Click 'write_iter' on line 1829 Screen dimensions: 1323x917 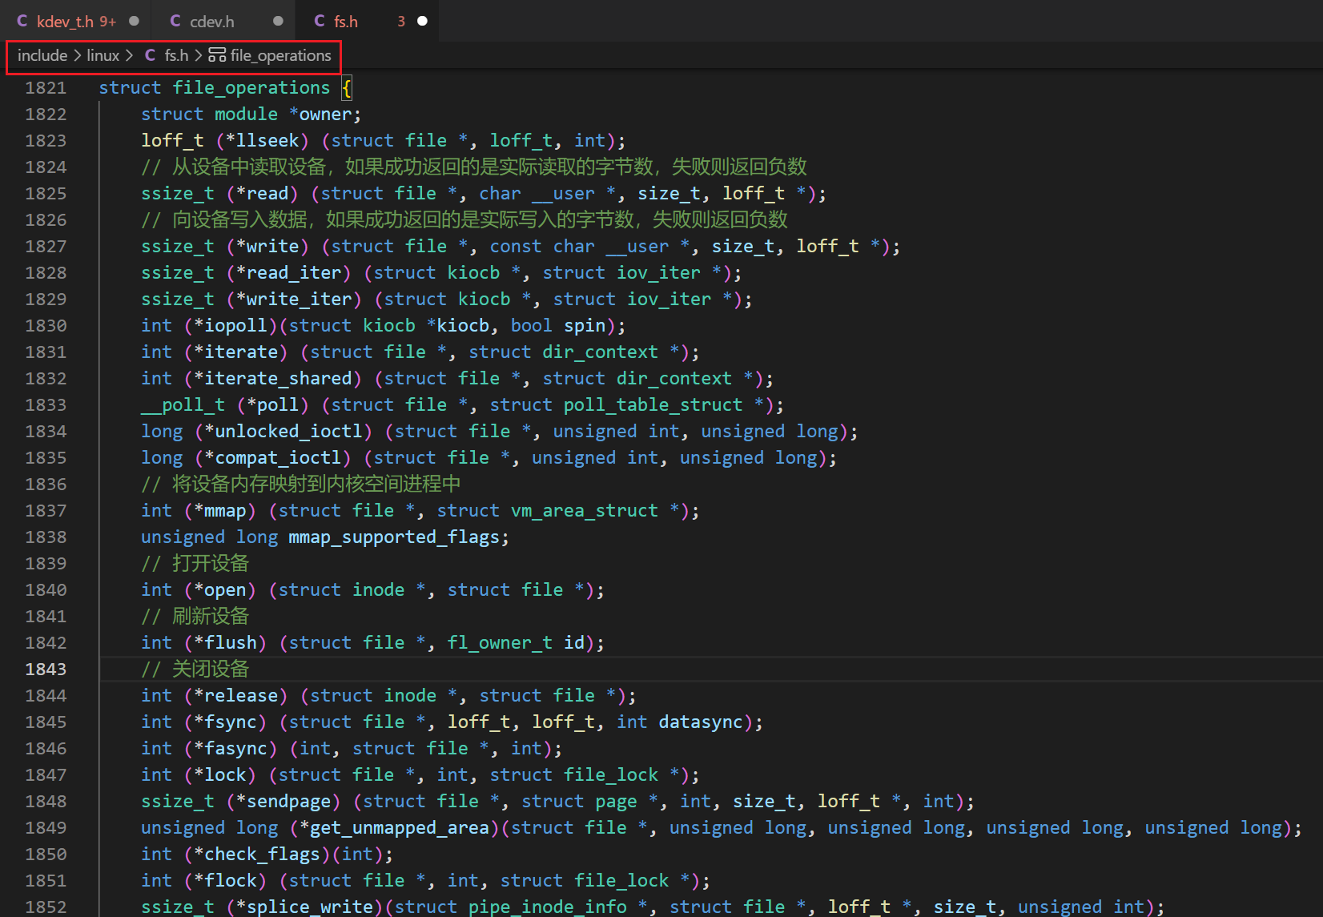click(x=300, y=300)
